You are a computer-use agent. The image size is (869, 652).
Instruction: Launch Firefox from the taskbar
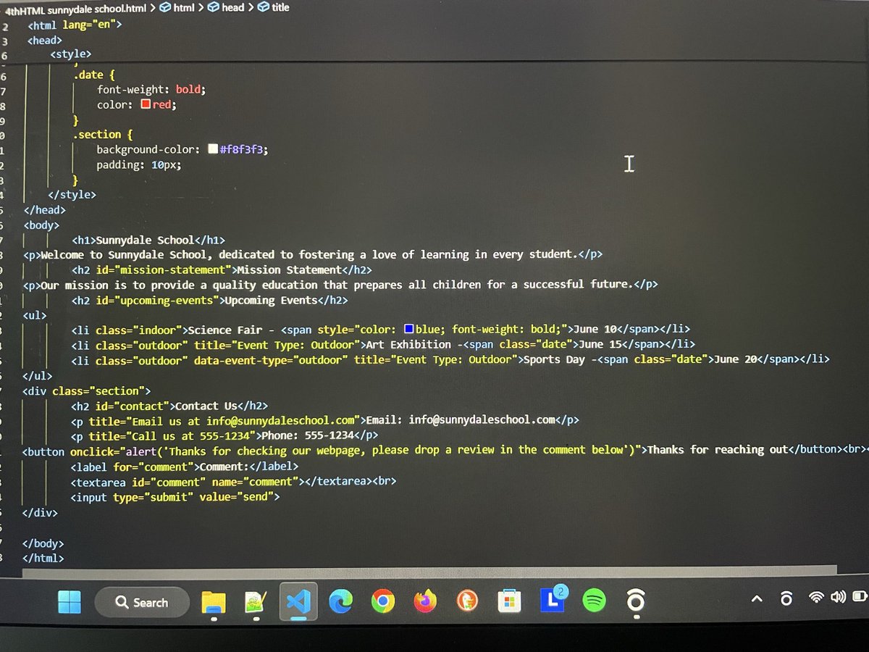click(425, 602)
